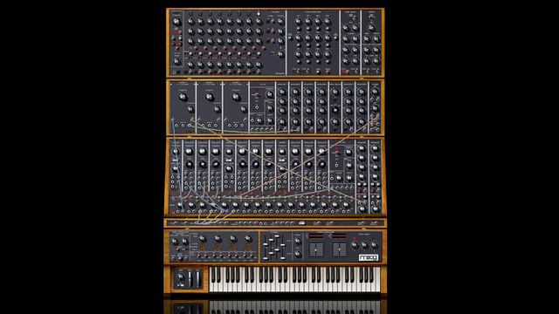Image resolution: width=559 pixels, height=314 pixels.
Task: Flip small switch under the wheel-panel knob
Action: (181, 285)
